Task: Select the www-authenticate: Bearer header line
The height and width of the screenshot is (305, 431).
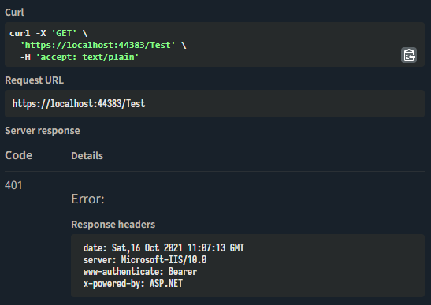Action: pos(140,272)
